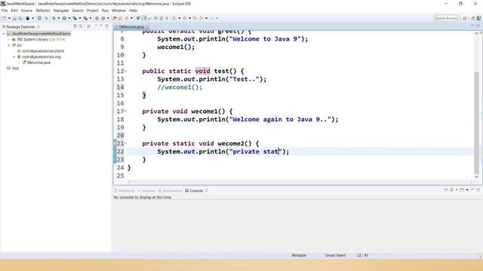Open the External Tools dropdown arrow
Image resolution: width=483 pixels, height=271 pixels.
point(91,18)
